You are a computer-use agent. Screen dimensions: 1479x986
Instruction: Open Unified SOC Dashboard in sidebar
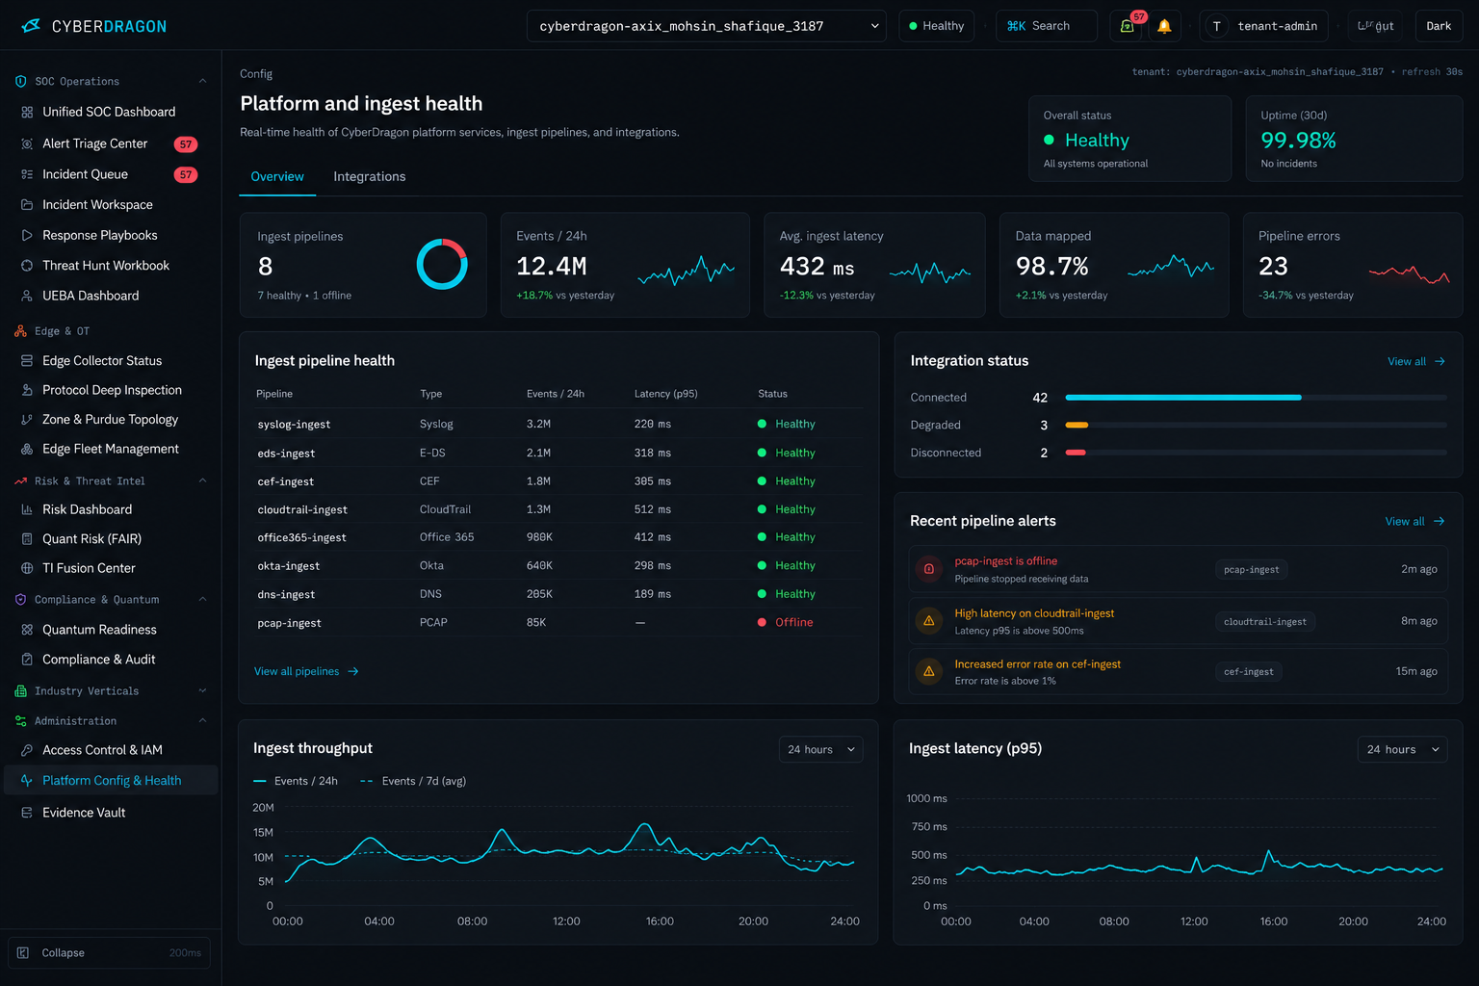tap(111, 112)
